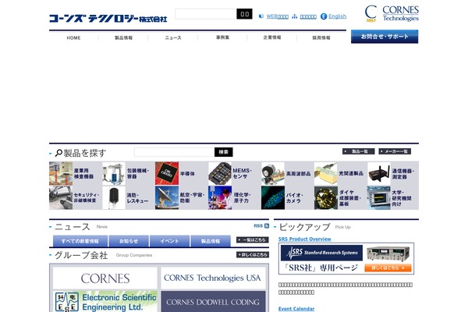The height and width of the screenshot is (312, 468).
Task: Open the 産業用検査機器 category thumbnail
Action: point(61,173)
